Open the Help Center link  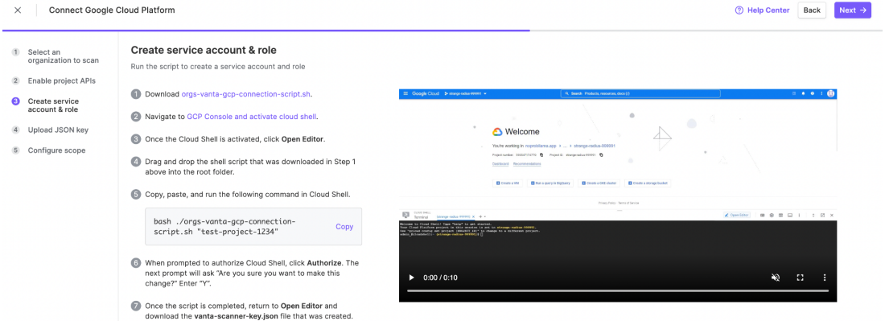pyautogui.click(x=762, y=10)
